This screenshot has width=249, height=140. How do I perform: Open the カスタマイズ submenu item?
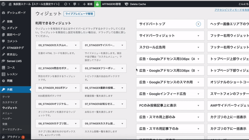point(10,102)
